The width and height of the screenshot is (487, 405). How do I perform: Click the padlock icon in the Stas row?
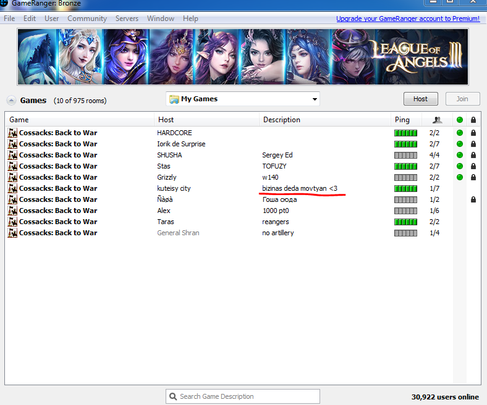[473, 166]
